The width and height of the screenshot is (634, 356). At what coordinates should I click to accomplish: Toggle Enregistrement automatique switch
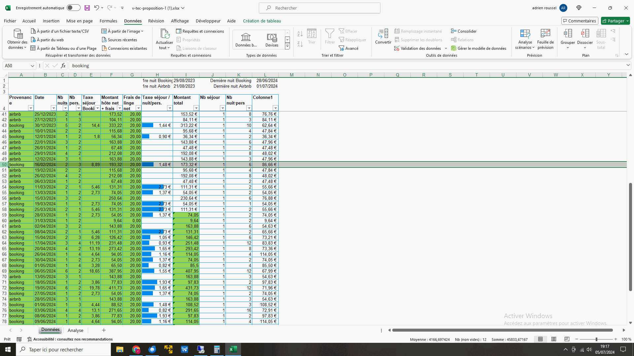(x=73, y=8)
